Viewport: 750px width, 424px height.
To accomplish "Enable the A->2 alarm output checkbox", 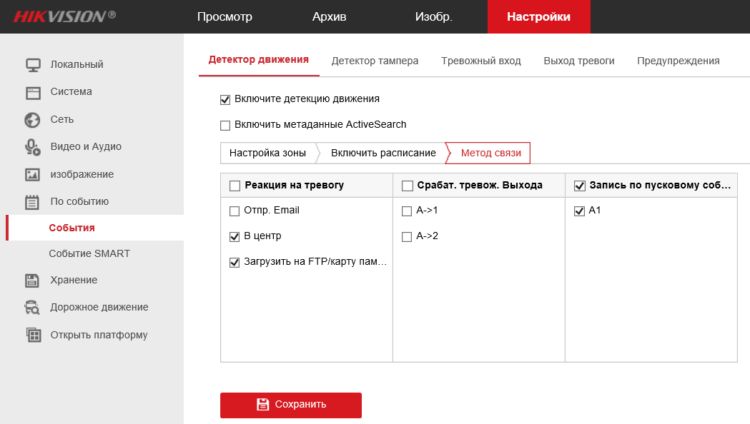I will coord(407,237).
